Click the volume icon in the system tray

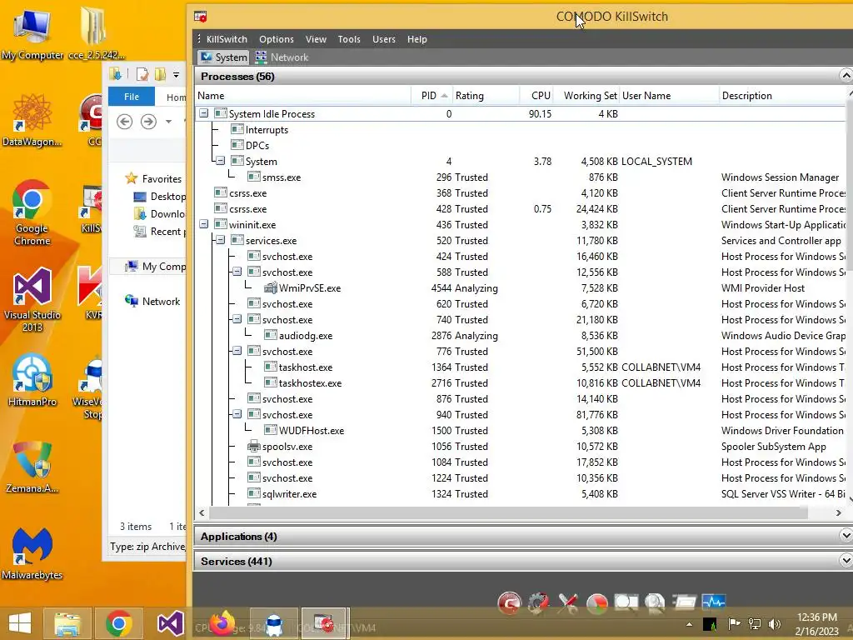774,624
